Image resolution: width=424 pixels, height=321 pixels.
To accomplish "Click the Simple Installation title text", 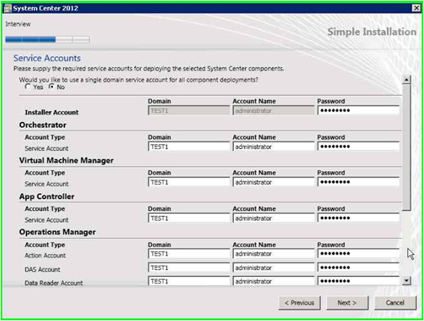I will click(372, 32).
